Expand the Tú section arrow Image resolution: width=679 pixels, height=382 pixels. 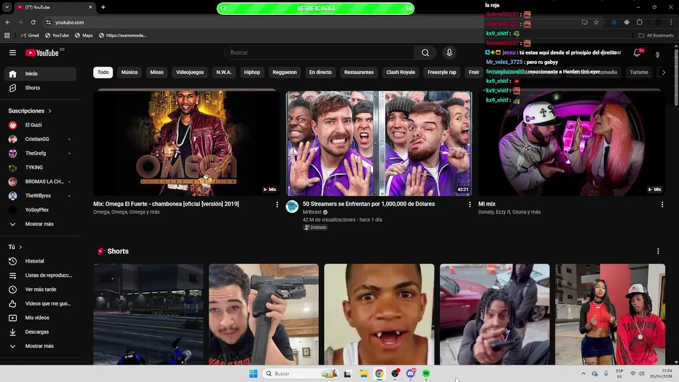[21, 247]
